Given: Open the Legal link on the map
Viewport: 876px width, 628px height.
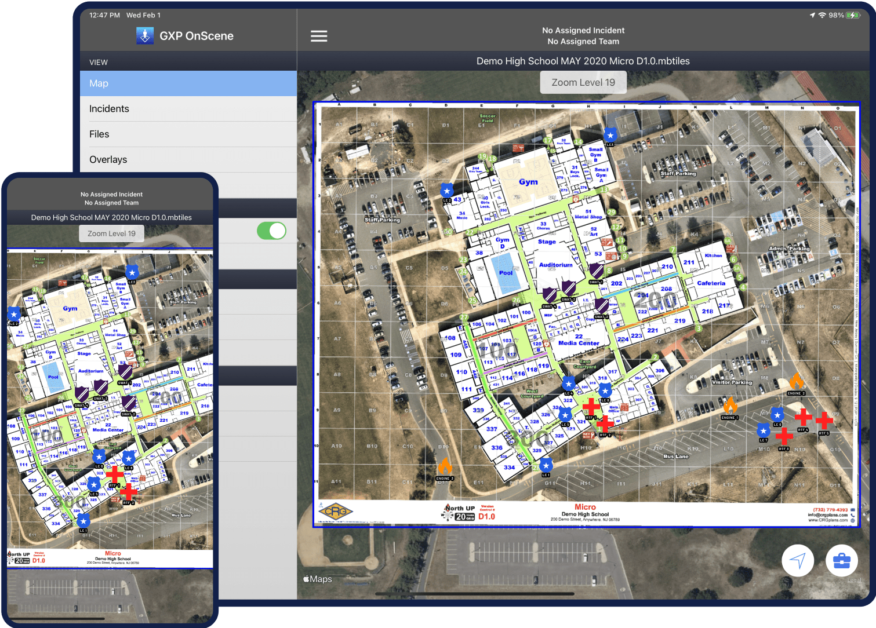Looking at the screenshot, I should [853, 580].
